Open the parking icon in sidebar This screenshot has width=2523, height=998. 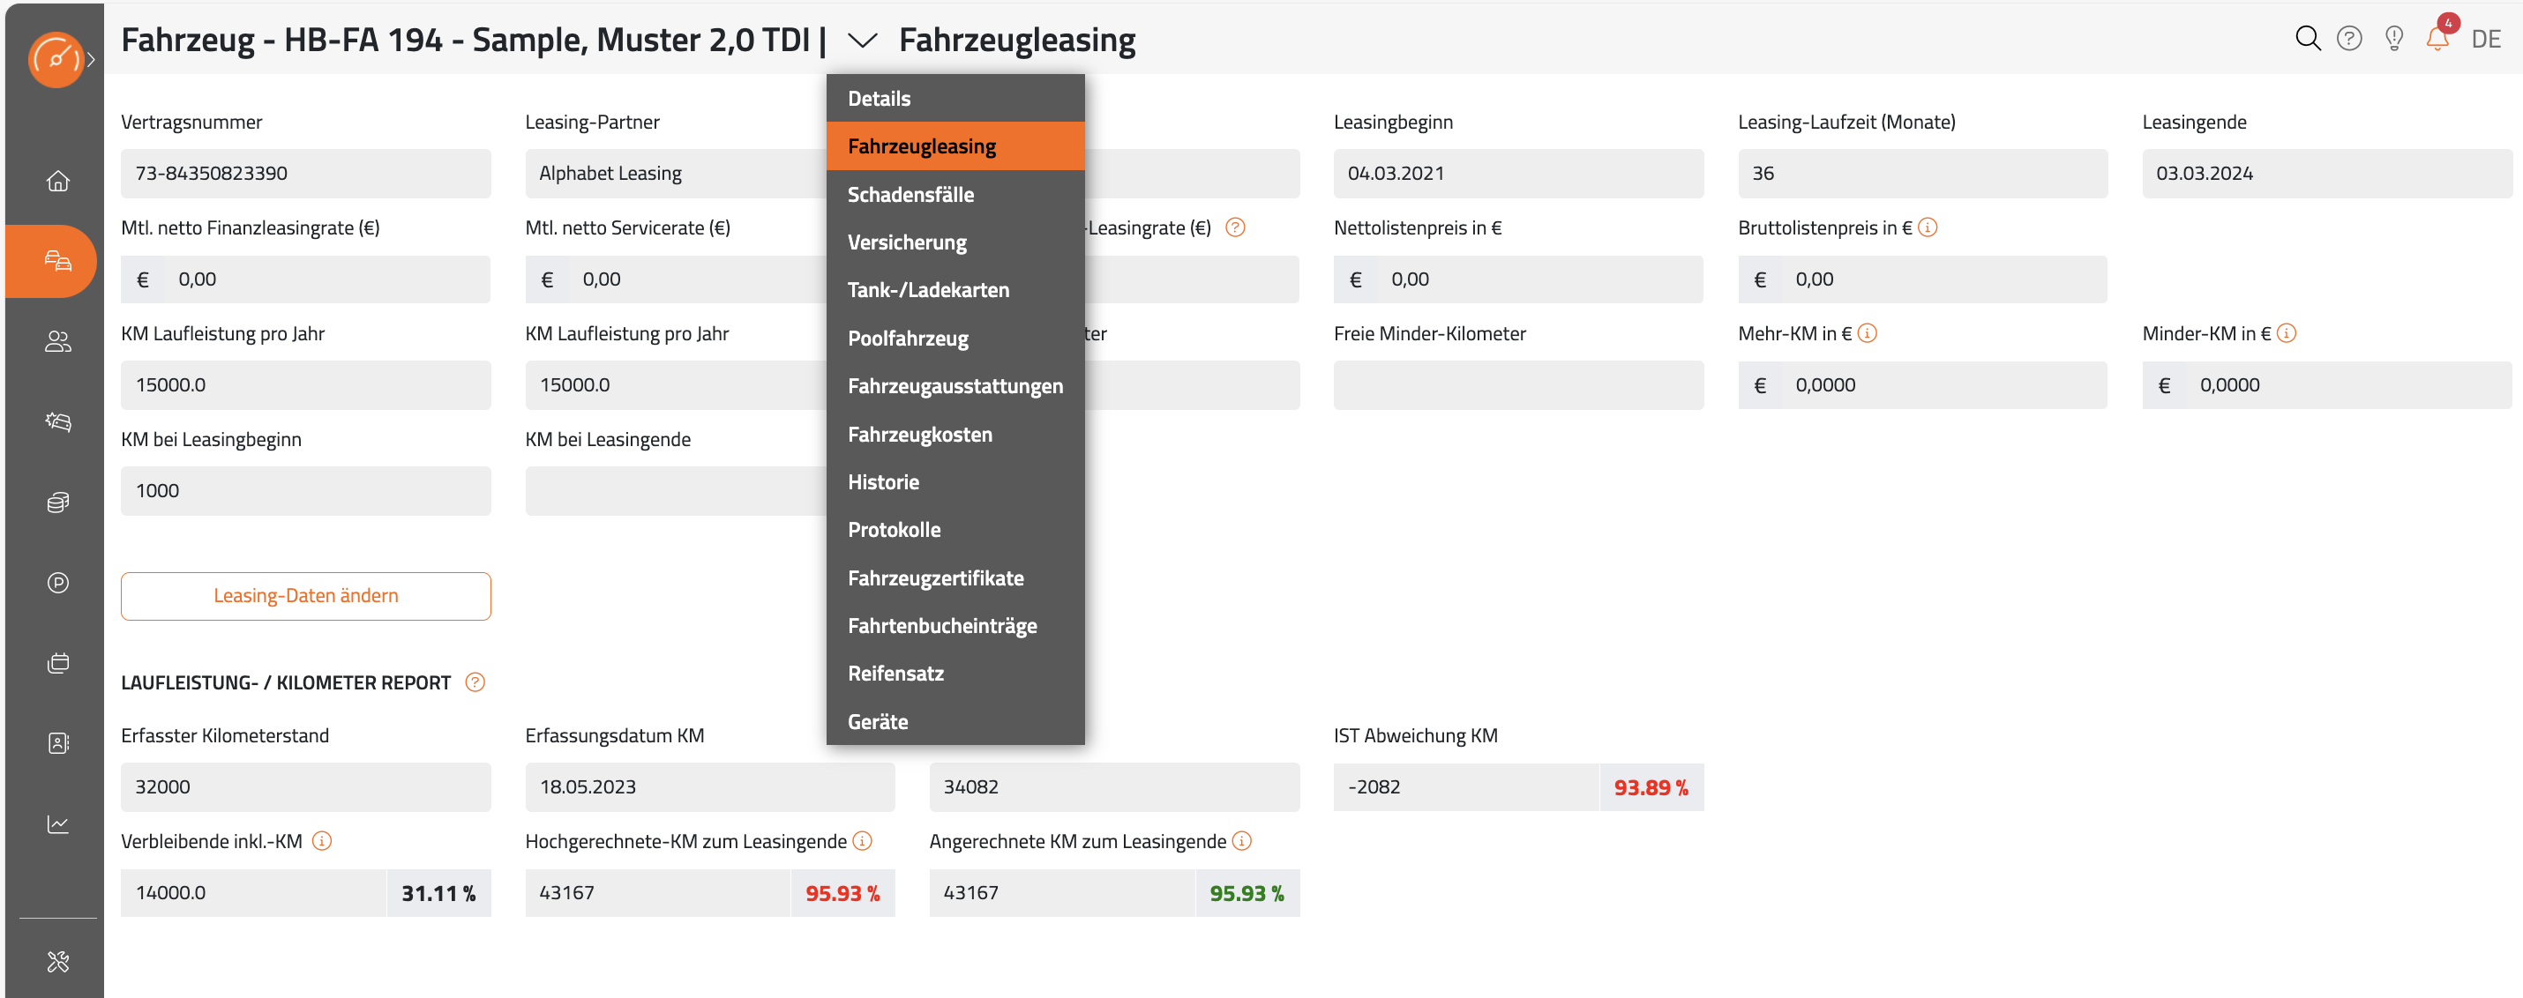click(x=58, y=582)
